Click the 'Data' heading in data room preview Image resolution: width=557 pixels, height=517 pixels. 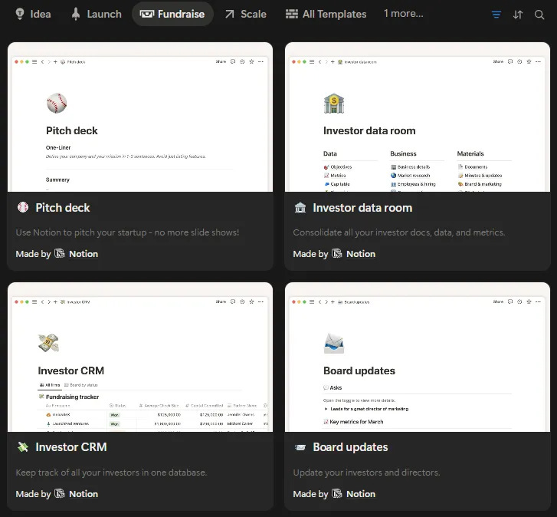pos(330,153)
